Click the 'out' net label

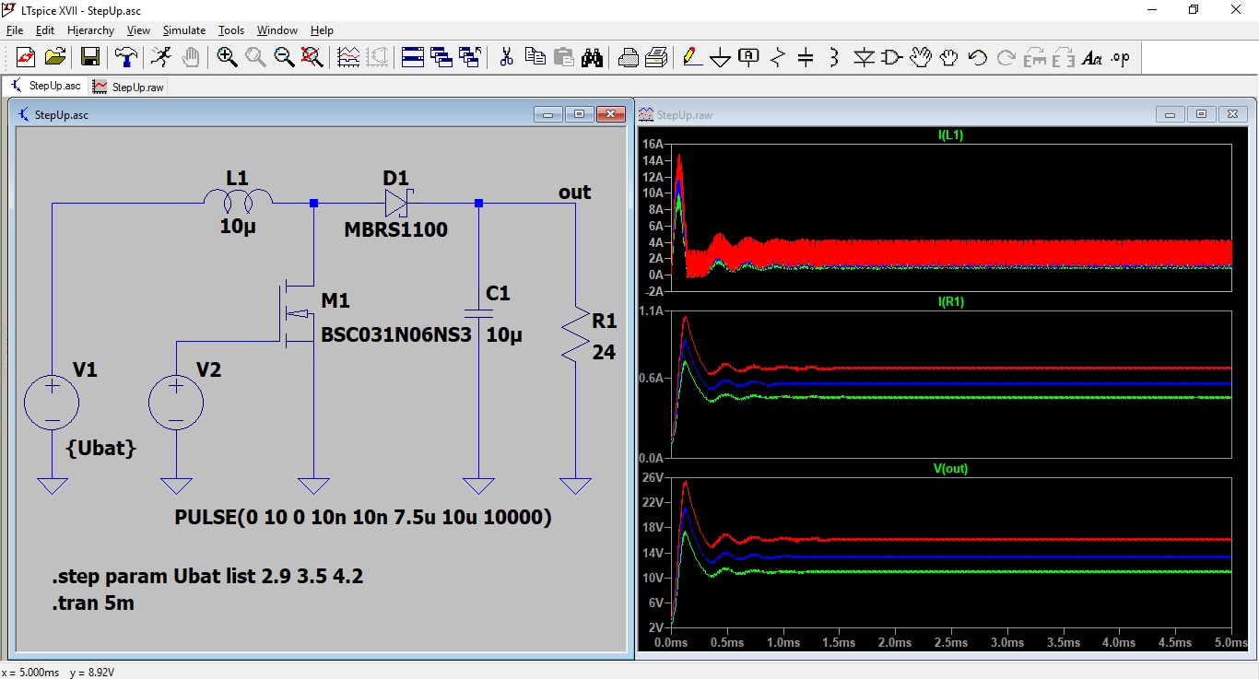pos(575,192)
